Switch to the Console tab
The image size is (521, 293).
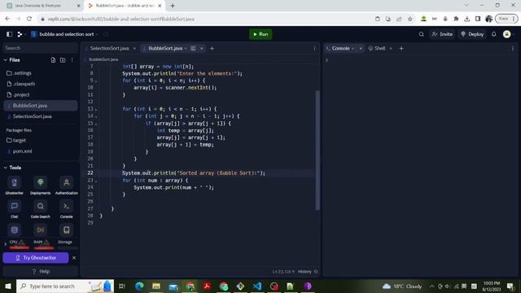(340, 49)
